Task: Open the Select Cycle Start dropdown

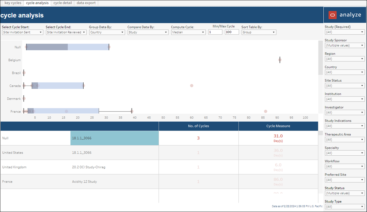Action: point(23,32)
